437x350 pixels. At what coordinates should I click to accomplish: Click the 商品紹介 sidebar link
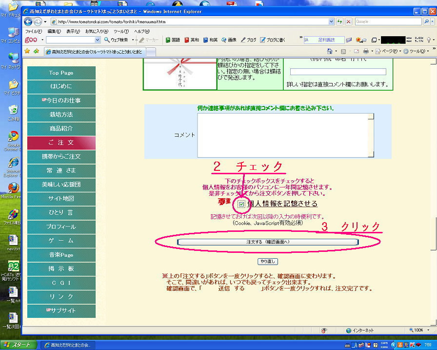tap(61, 128)
